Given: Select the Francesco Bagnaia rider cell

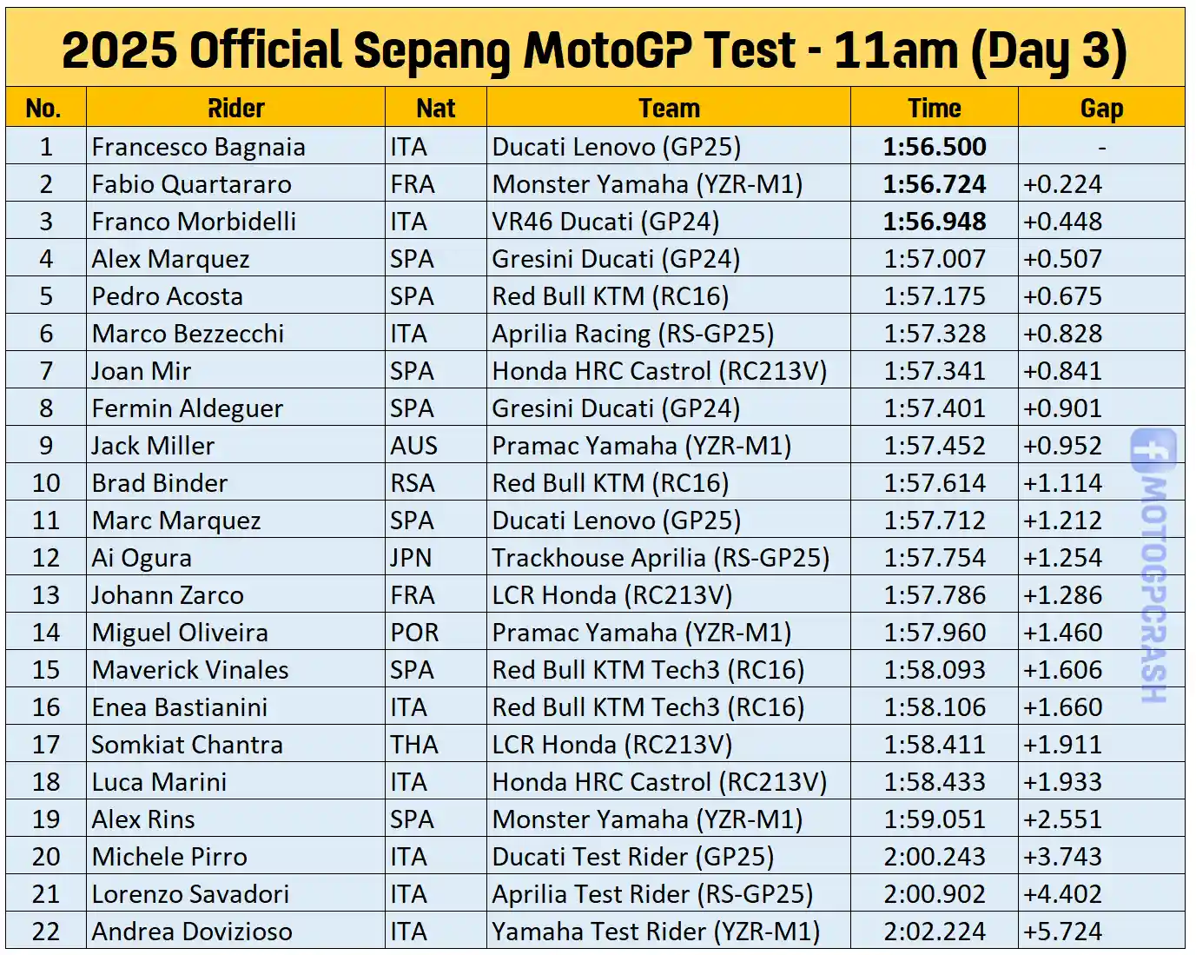Looking at the screenshot, I should tap(199, 147).
